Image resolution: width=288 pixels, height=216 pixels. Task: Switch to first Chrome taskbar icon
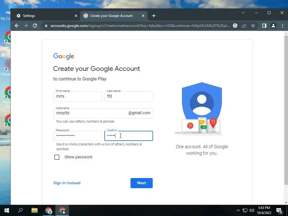pyautogui.click(x=48, y=210)
